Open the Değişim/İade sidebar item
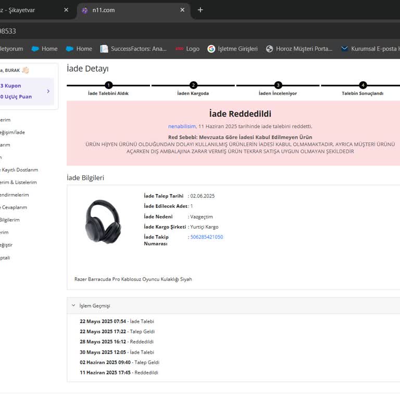The height and width of the screenshot is (400, 400). click(12, 132)
